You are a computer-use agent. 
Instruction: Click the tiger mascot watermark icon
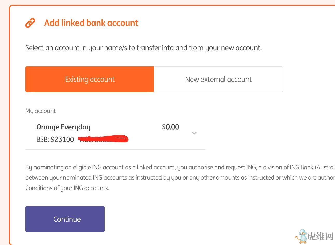[x=301, y=236]
